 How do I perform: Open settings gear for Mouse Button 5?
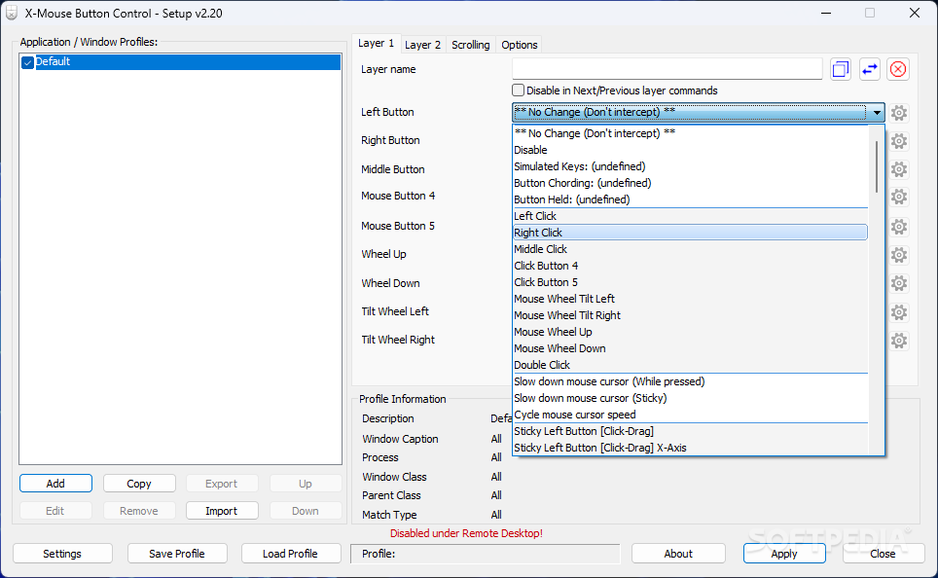(898, 227)
